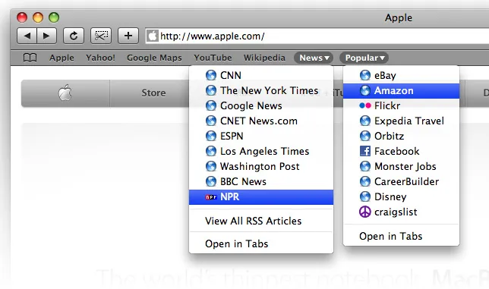Add bookmark with the plus button

point(128,36)
